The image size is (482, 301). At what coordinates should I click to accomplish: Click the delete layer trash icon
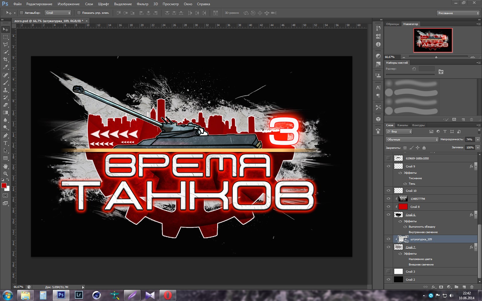[x=472, y=287]
